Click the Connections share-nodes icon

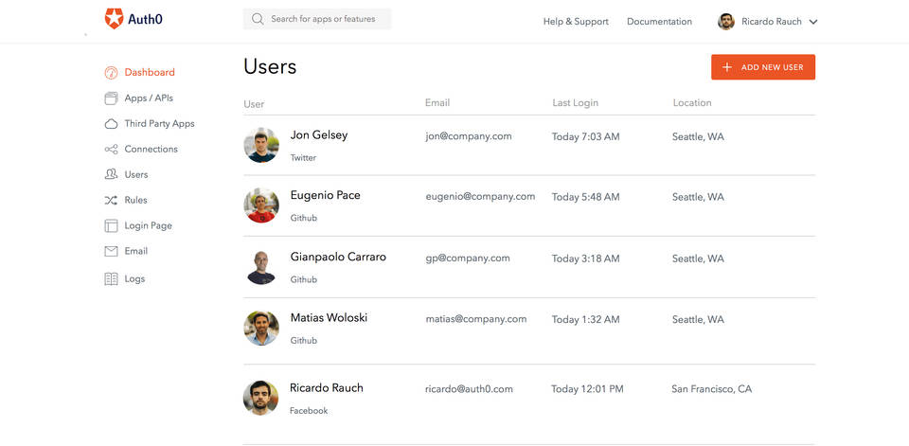pos(111,150)
